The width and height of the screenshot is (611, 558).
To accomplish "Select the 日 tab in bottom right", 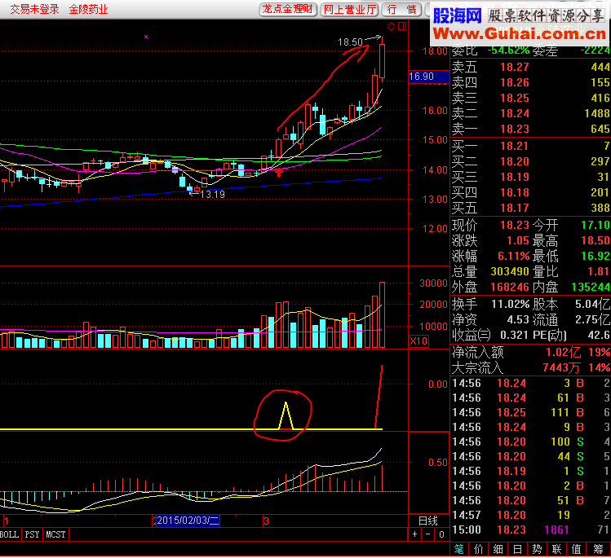I will click(x=517, y=549).
